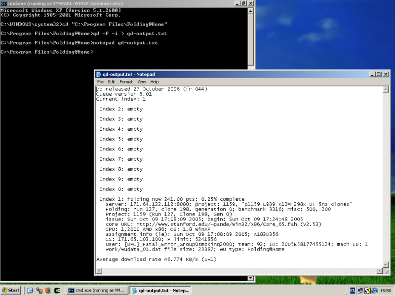Maximize the Notepad window
The width and height of the screenshot is (395, 296).
point(378,74)
